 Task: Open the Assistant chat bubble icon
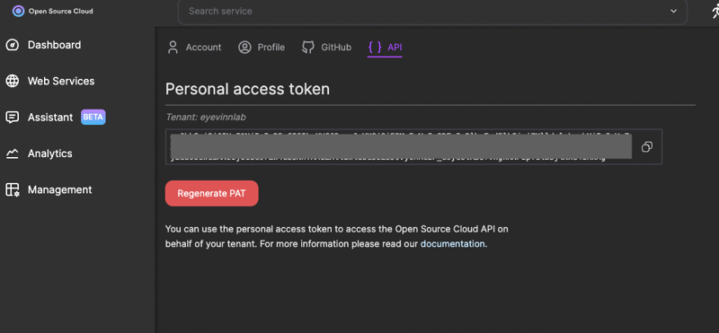(x=12, y=118)
